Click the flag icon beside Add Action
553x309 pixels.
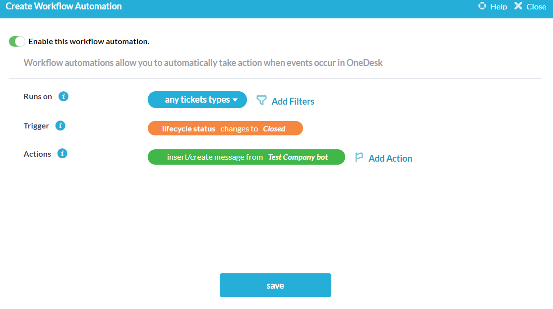(359, 158)
